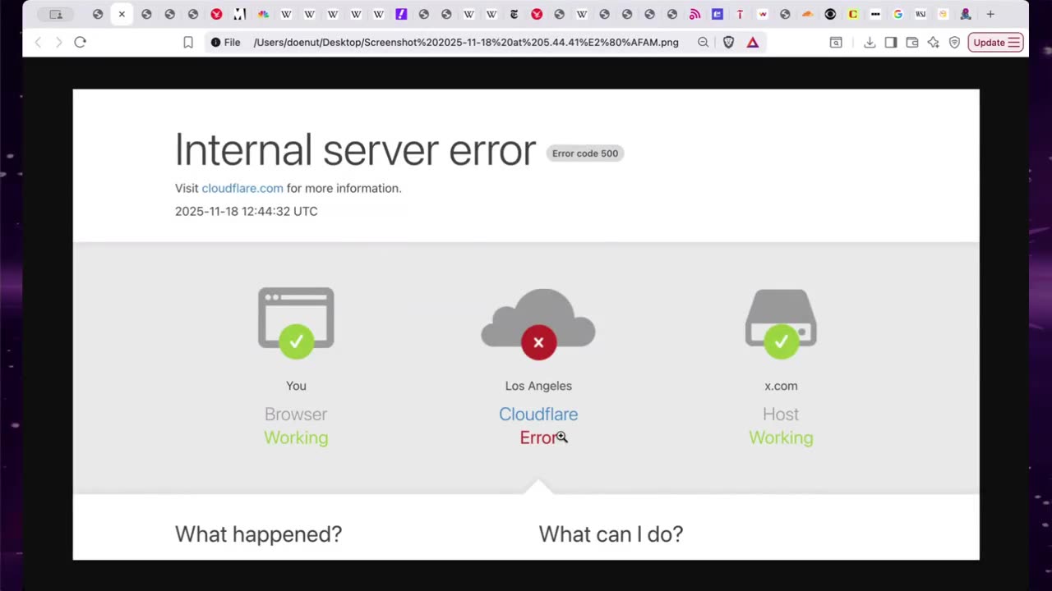Open the Brave Rewards triangle icon
Image resolution: width=1052 pixels, height=591 pixels.
pyautogui.click(x=753, y=42)
